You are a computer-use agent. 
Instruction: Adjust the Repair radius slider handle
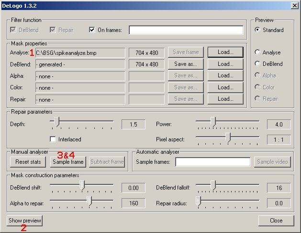tap(198, 201)
